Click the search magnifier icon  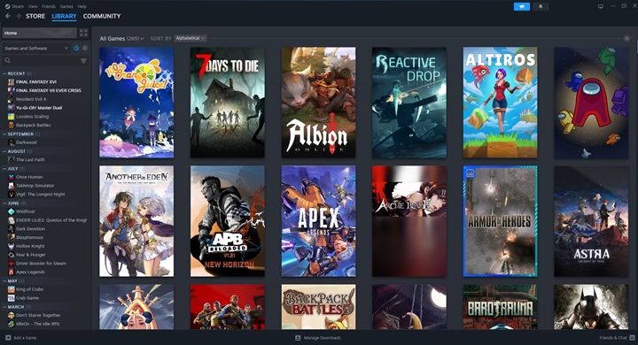click(7, 60)
